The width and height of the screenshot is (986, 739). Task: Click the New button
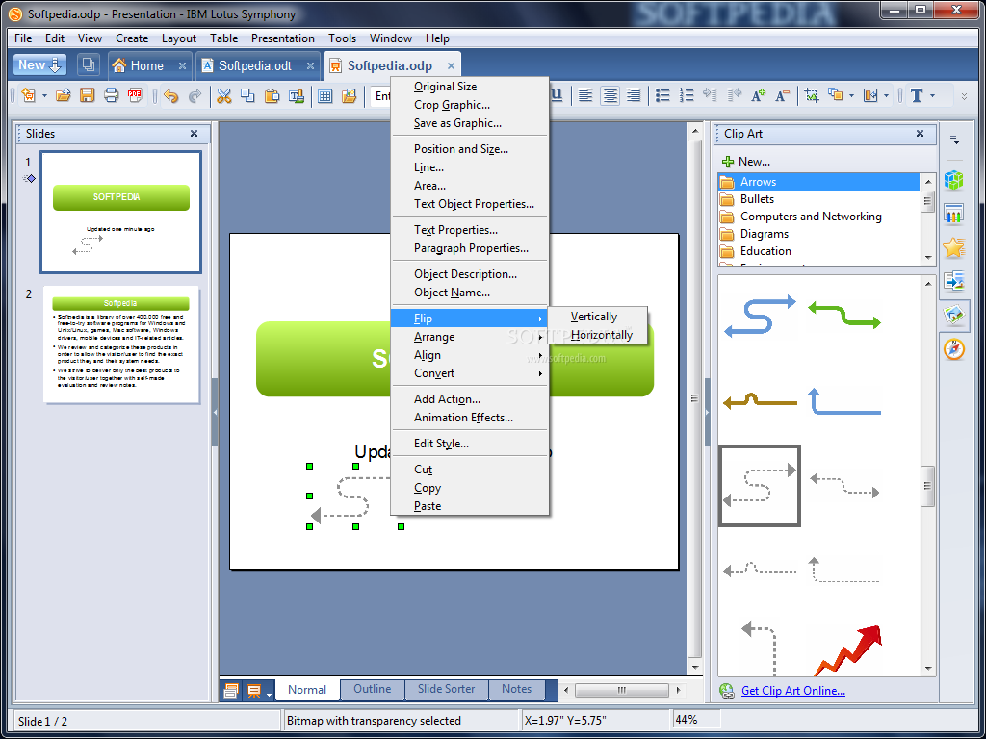(x=39, y=64)
